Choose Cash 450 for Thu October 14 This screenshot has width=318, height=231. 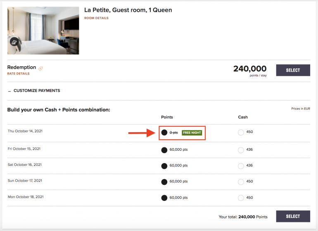point(241,133)
